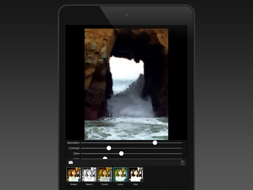Apply the Sketch filter thumbnail
The height and width of the screenshot is (190, 253).
point(89,174)
